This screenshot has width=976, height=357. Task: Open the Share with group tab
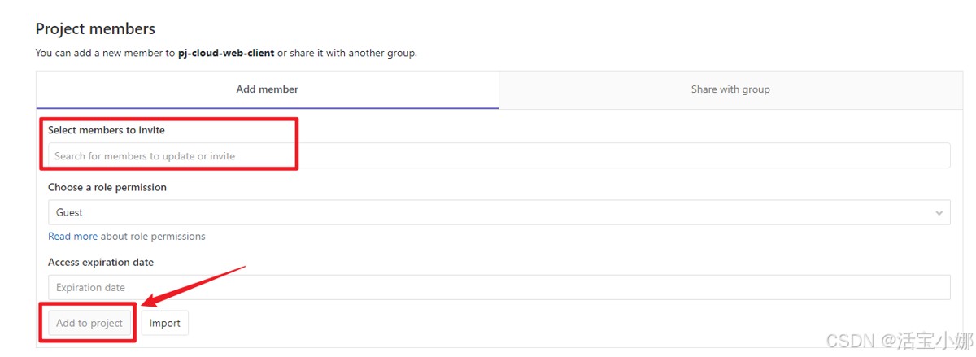coord(730,89)
